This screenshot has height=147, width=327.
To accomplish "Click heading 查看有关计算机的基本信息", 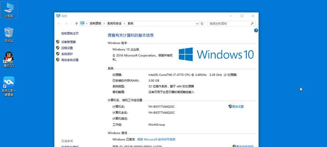I will point(131,35).
